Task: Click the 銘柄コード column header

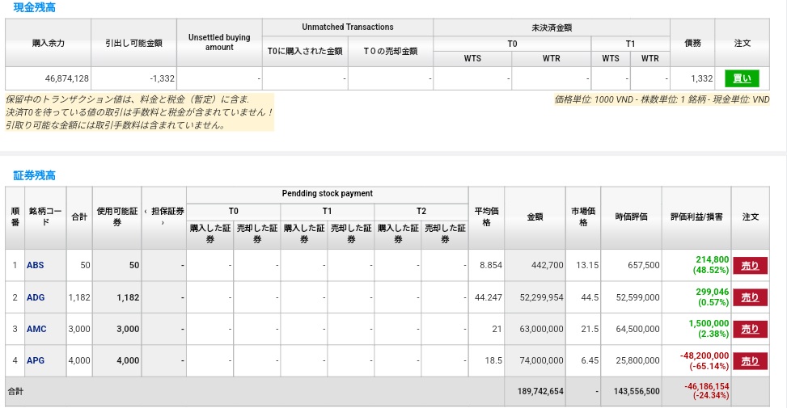Action: point(45,217)
